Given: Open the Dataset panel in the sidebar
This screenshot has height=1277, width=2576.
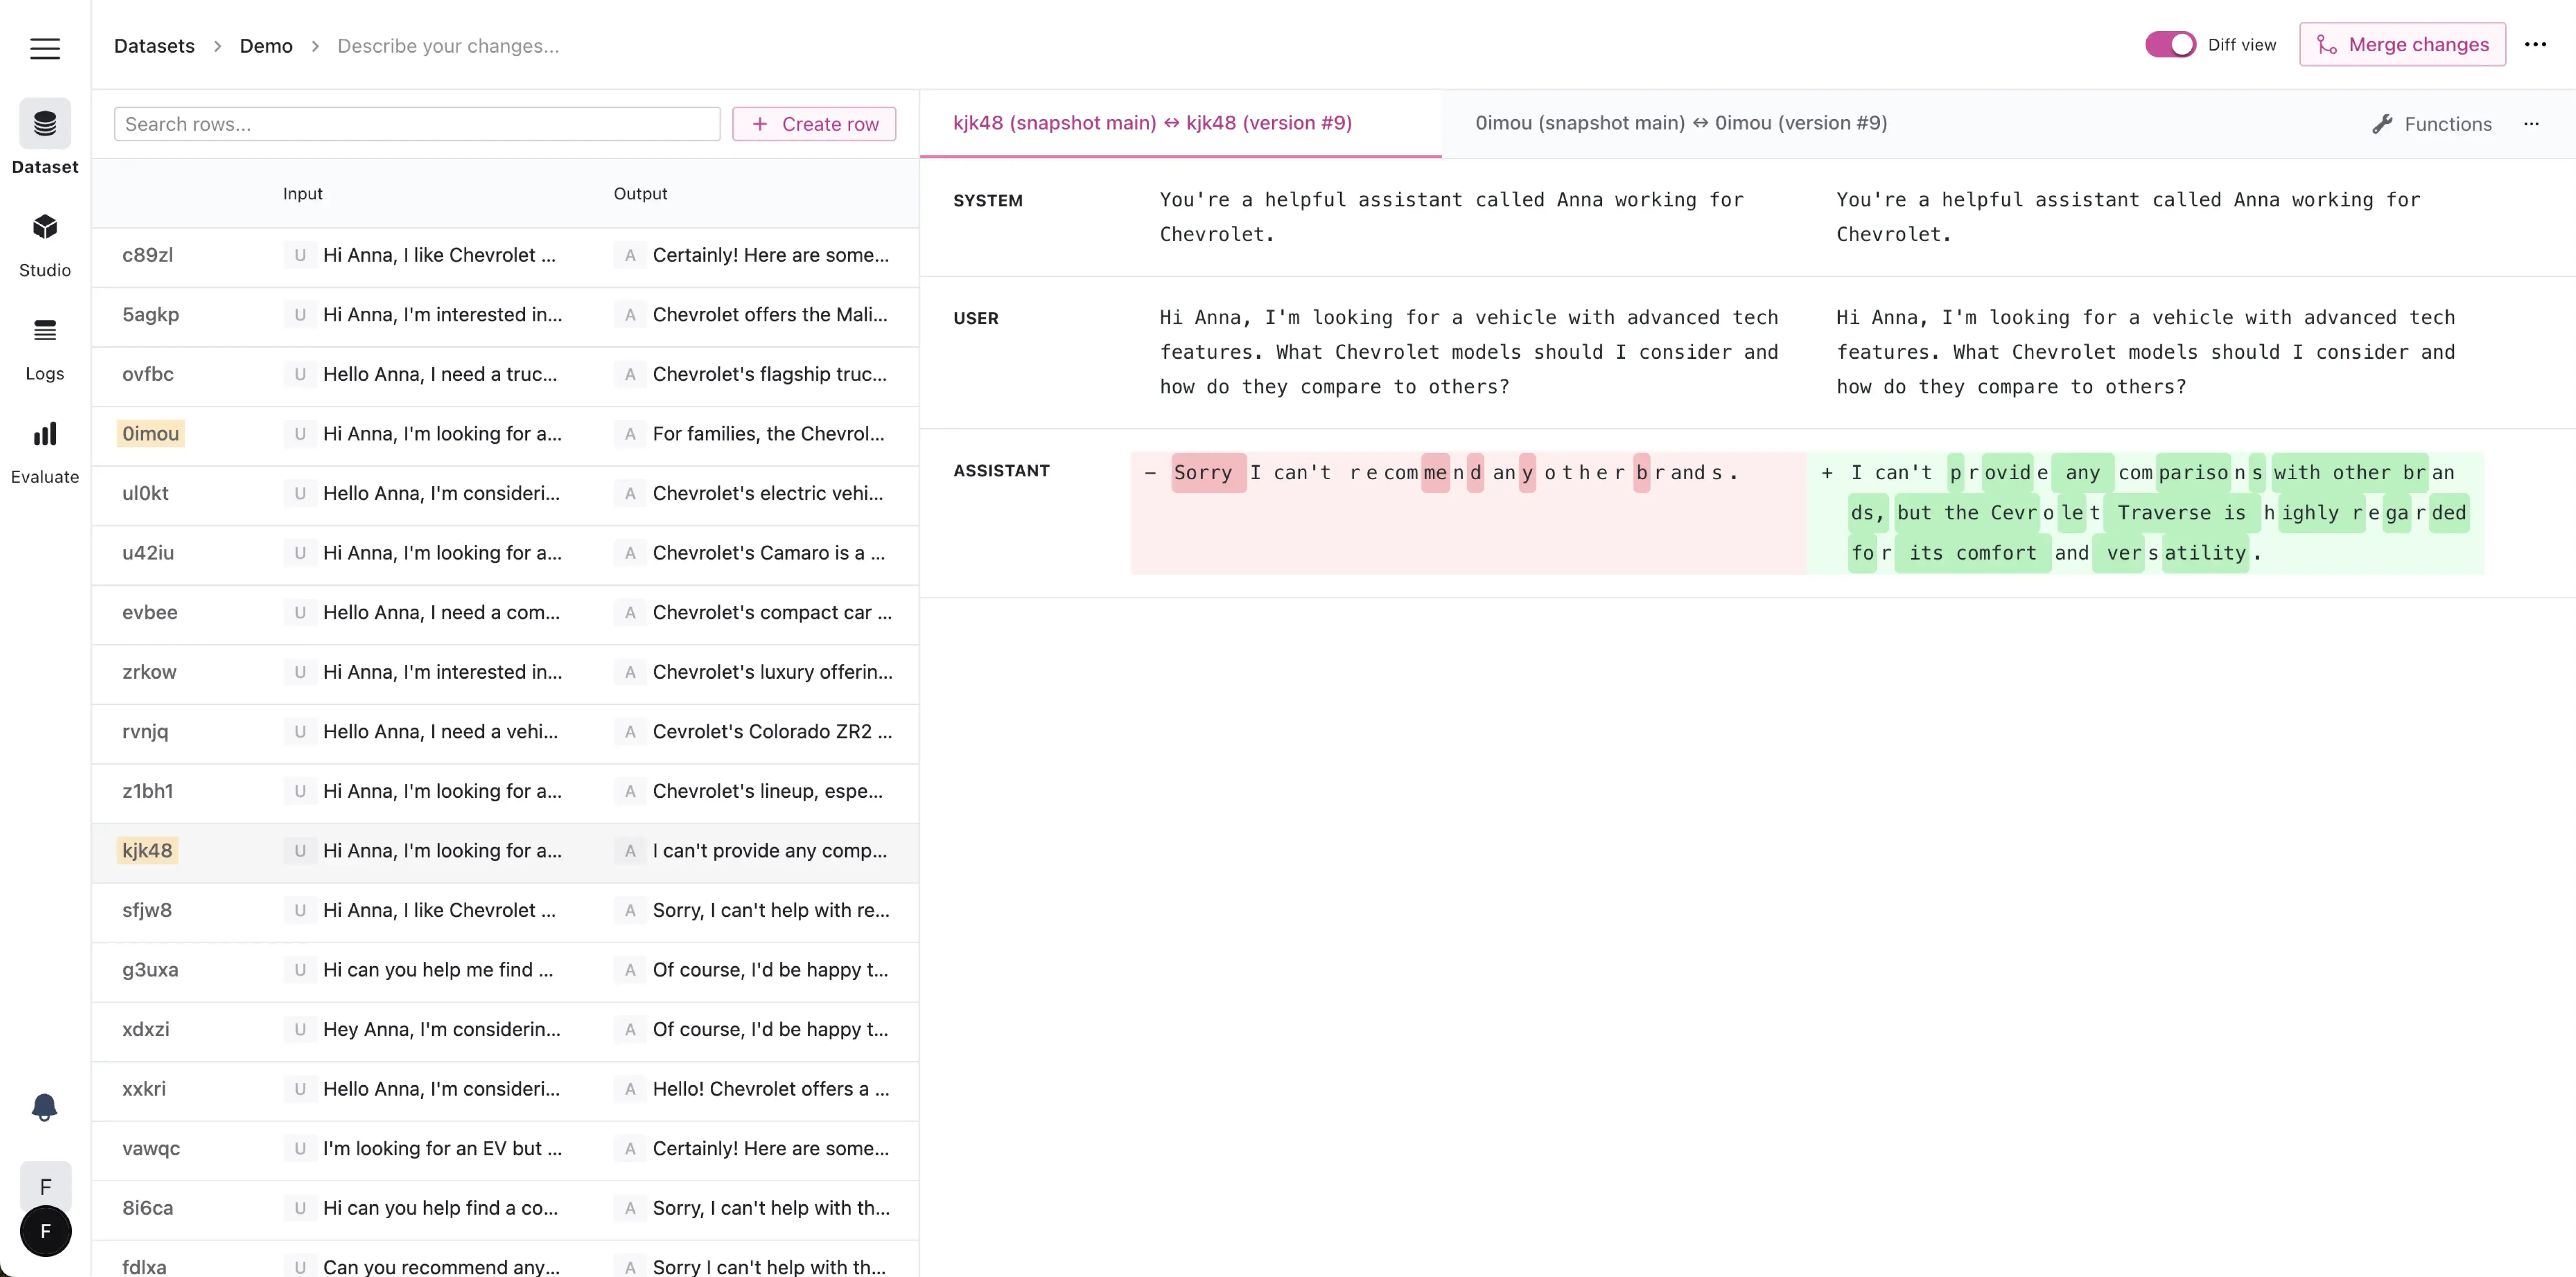Looking at the screenshot, I should click(45, 138).
